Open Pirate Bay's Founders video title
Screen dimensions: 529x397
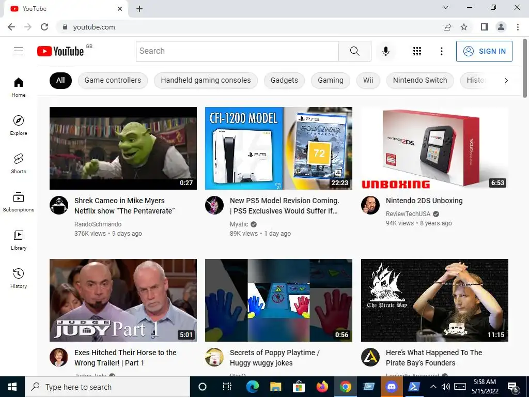click(x=434, y=358)
